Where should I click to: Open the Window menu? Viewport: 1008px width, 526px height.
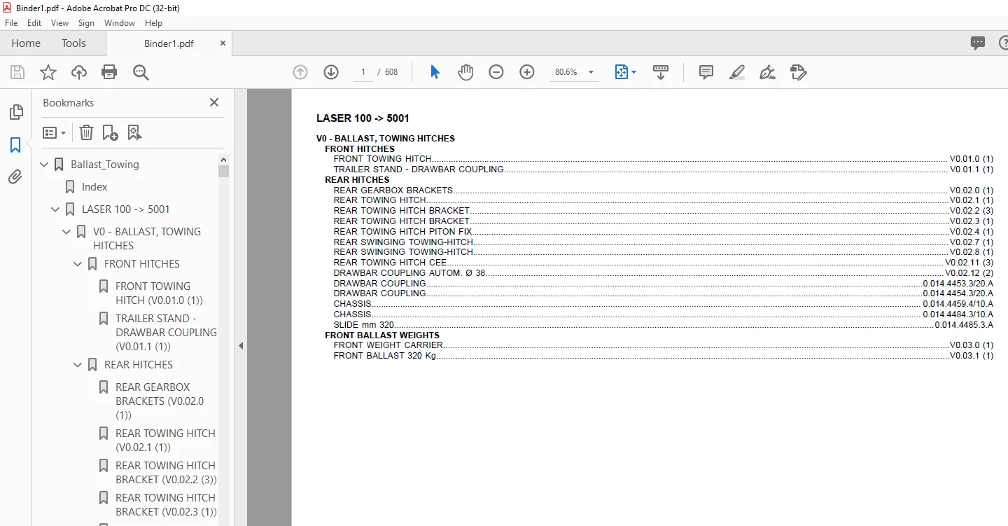tap(120, 23)
